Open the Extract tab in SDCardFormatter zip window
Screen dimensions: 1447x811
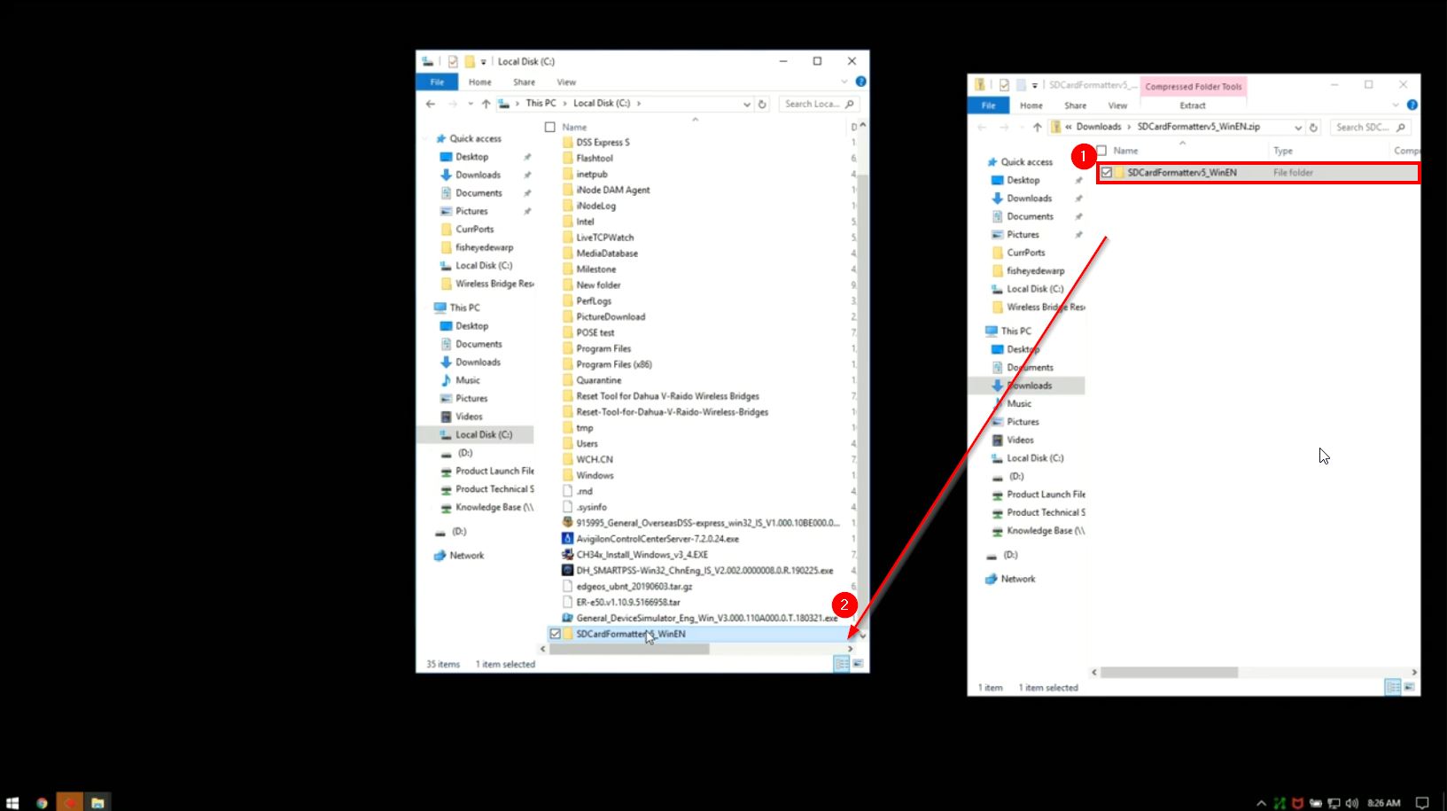tap(1193, 105)
